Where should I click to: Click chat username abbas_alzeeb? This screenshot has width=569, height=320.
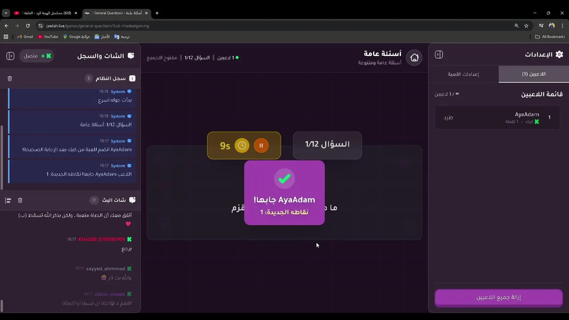click(110, 294)
